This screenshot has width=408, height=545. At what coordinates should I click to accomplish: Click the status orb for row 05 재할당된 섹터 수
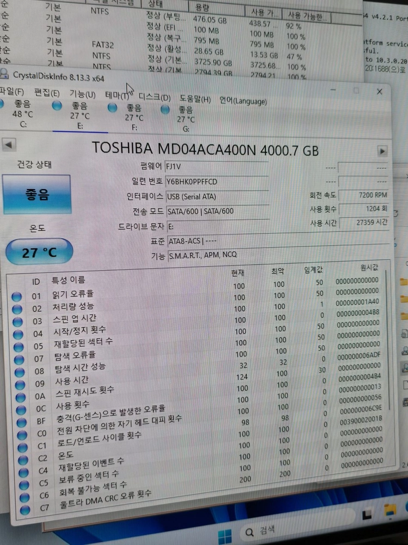tap(18, 347)
